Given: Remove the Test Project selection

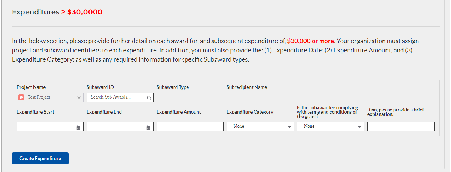Looking at the screenshot, I should [78, 98].
